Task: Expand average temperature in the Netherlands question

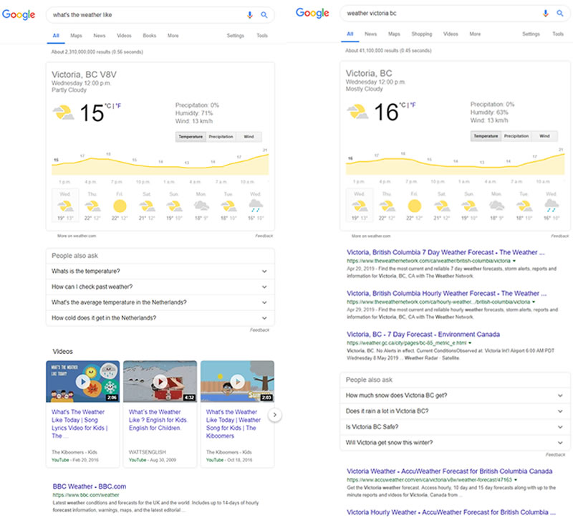Action: [160, 302]
